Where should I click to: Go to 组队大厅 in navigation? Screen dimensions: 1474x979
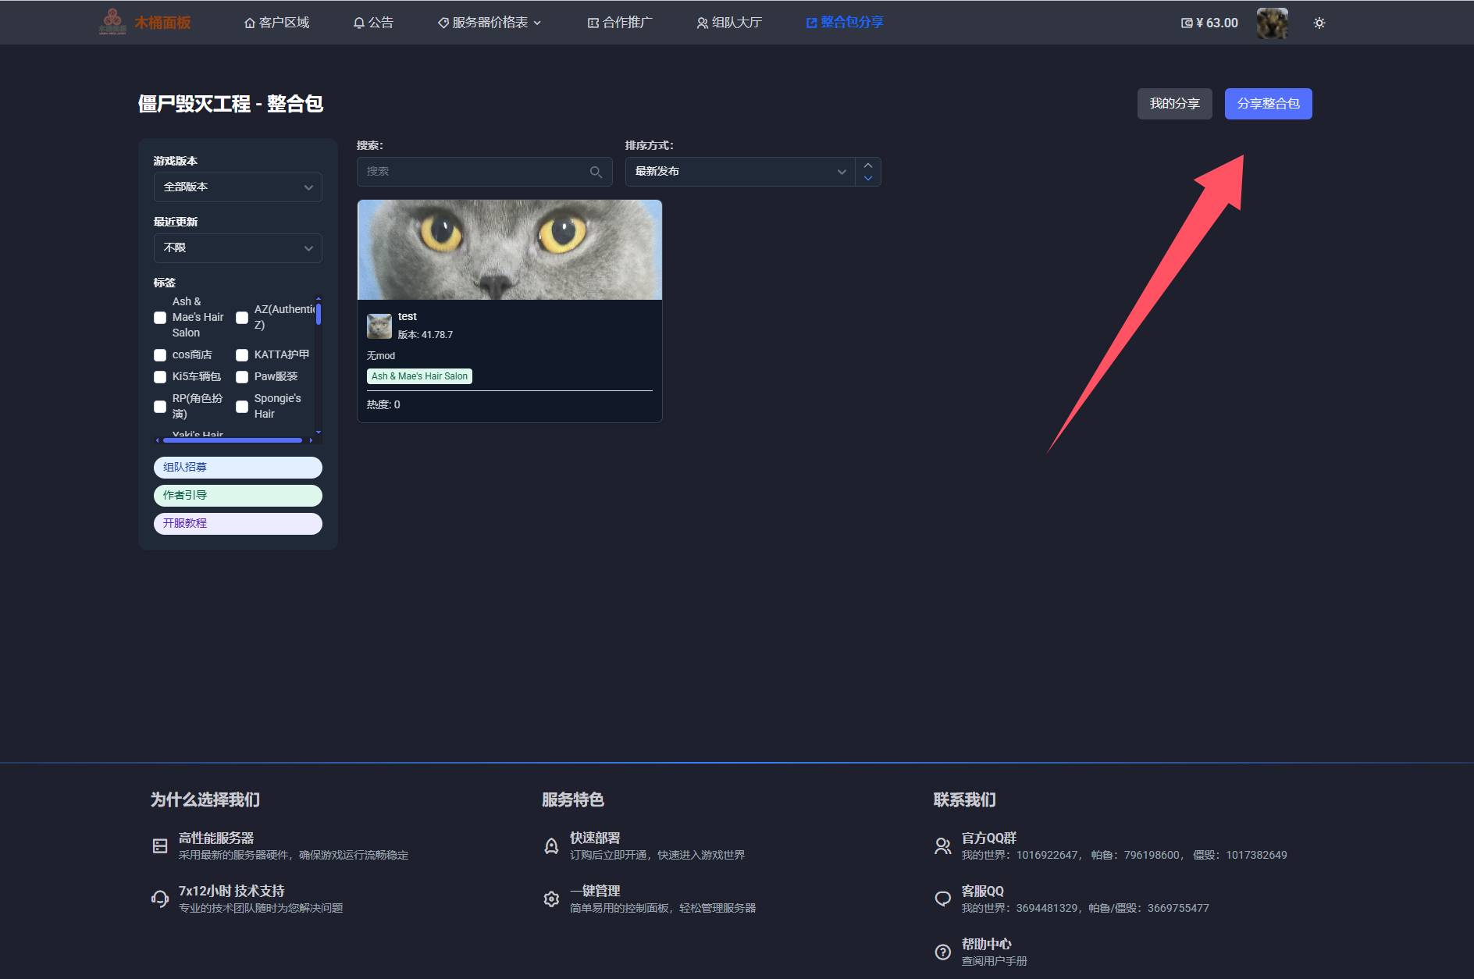click(x=729, y=23)
